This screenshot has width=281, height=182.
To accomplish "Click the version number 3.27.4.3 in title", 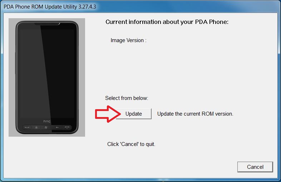I will tap(87, 7).
